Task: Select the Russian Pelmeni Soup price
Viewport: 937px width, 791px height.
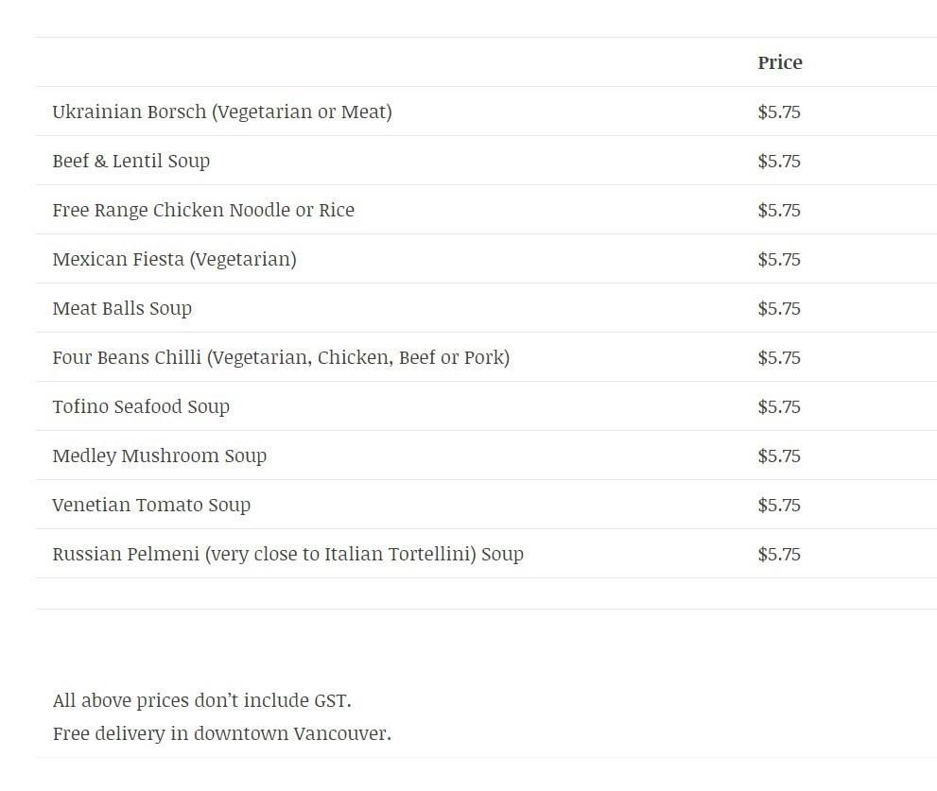Action: point(778,554)
